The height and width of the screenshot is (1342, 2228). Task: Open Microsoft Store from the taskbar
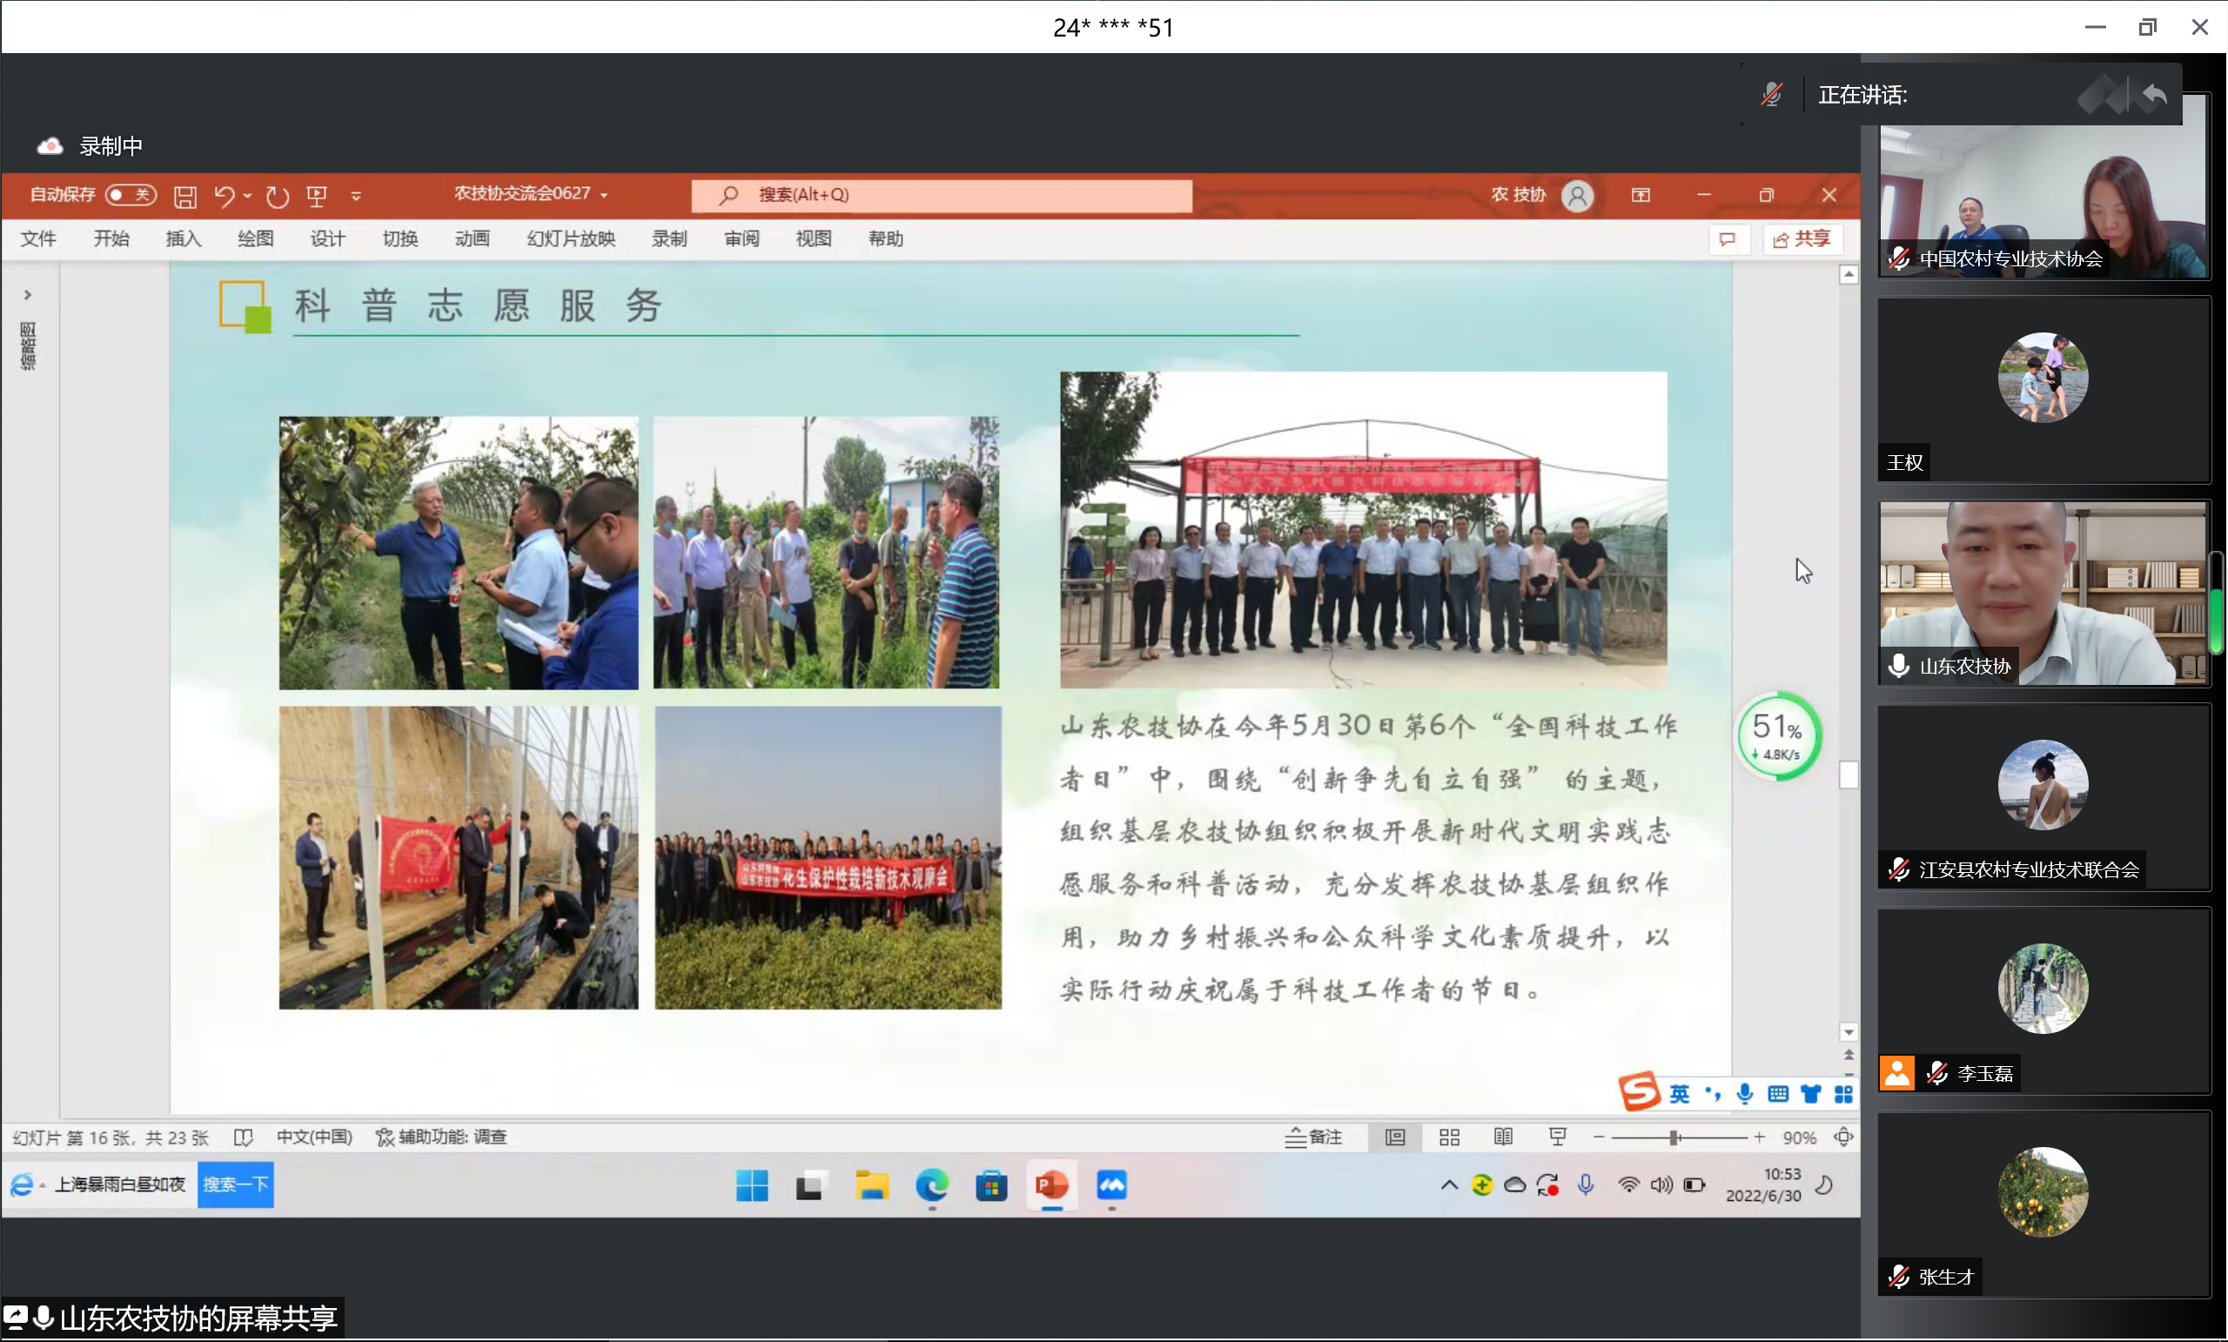pyautogui.click(x=991, y=1184)
